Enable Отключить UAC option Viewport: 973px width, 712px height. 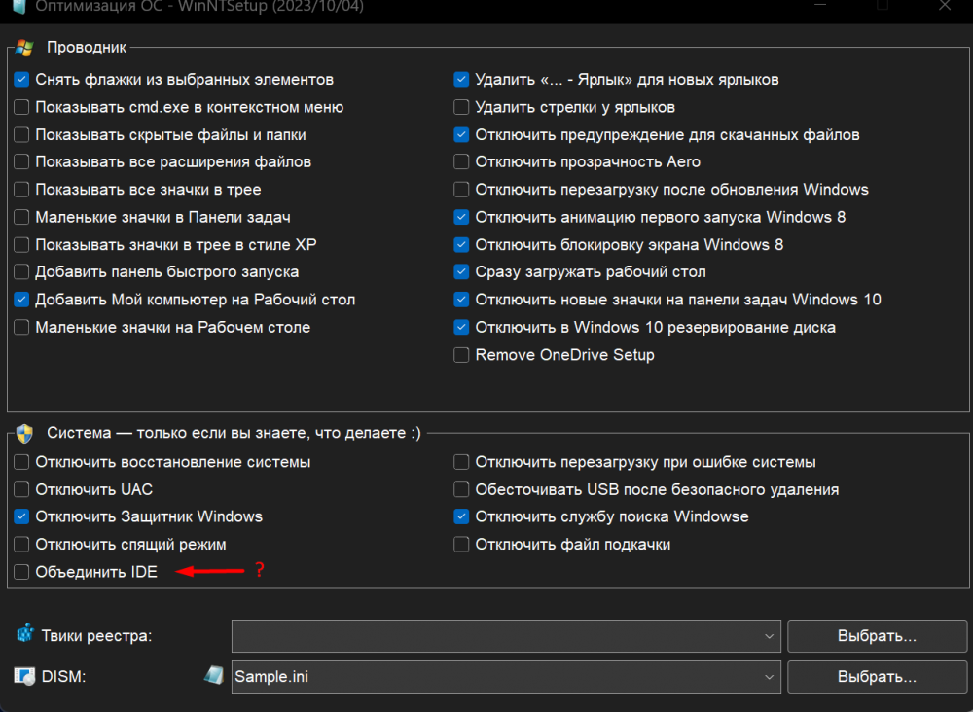(20, 489)
